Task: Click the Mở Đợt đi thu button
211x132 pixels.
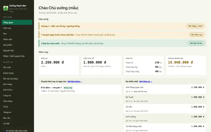Action: 196,43
